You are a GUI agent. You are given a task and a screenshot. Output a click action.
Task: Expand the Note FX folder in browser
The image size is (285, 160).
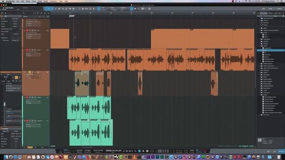[x=260, y=20]
